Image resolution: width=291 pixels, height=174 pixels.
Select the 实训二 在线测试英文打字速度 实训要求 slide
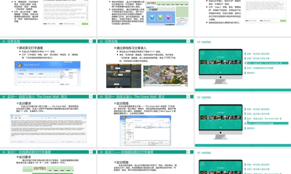tap(48, 162)
